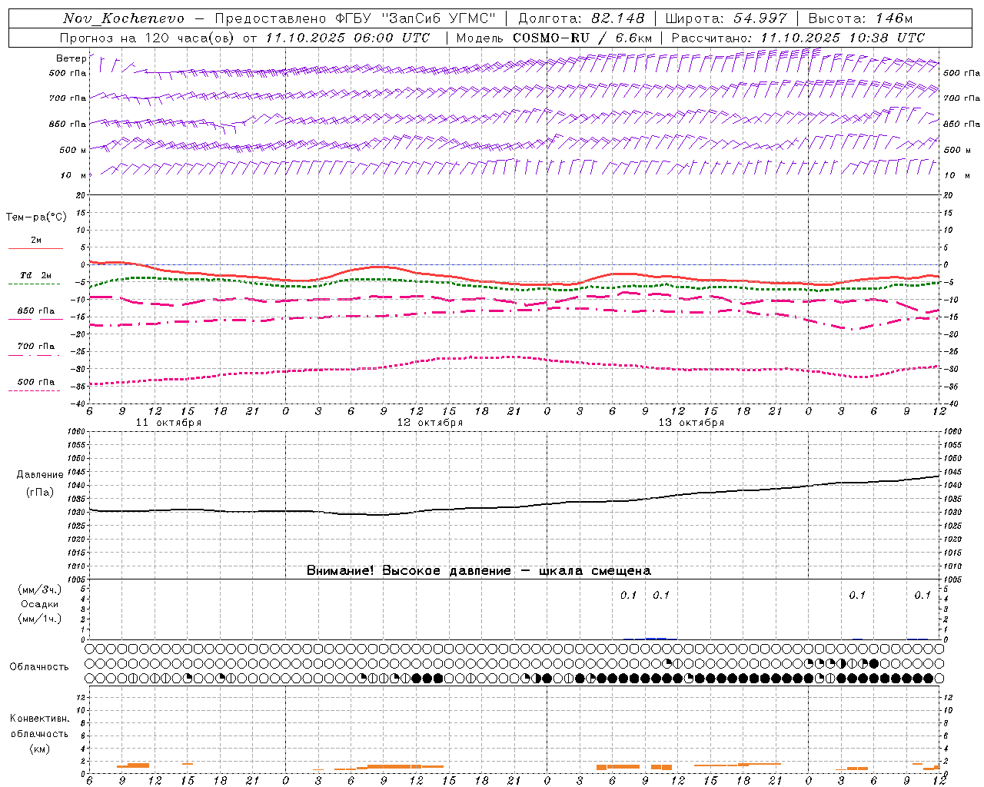Image resolution: width=984 pixels, height=787 pixels.
Task: Click the '700 гПа' temperature legend entry
Action: pos(36,347)
